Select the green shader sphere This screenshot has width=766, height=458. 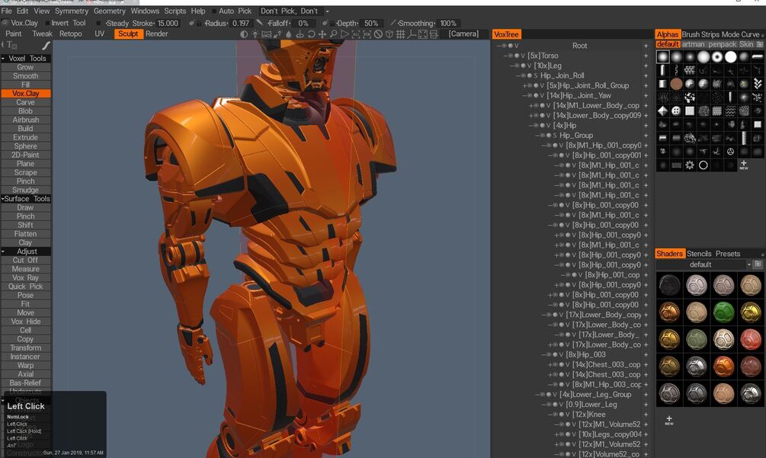click(x=723, y=312)
